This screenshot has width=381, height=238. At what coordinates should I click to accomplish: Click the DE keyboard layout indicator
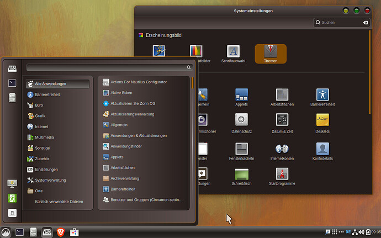pyautogui.click(x=347, y=232)
